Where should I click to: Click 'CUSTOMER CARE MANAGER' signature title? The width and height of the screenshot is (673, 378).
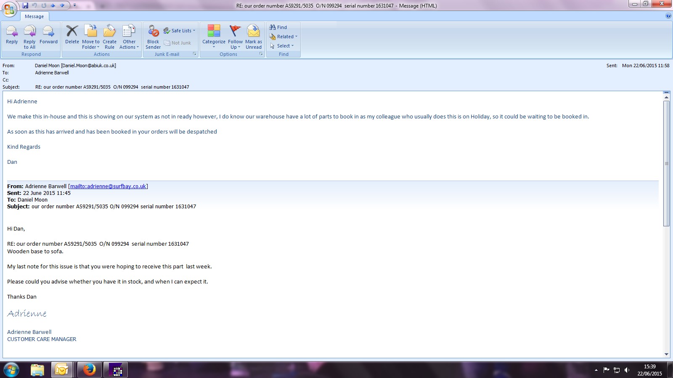click(42, 339)
